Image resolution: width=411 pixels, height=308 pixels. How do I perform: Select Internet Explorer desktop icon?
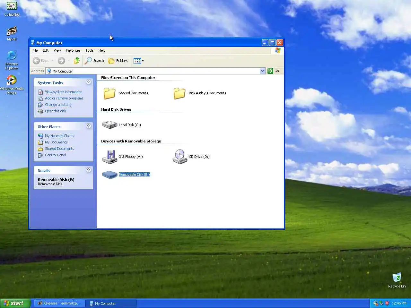(x=12, y=60)
